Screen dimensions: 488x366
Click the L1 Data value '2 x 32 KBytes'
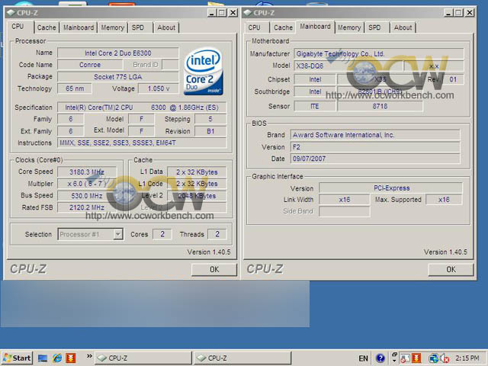[197, 172]
